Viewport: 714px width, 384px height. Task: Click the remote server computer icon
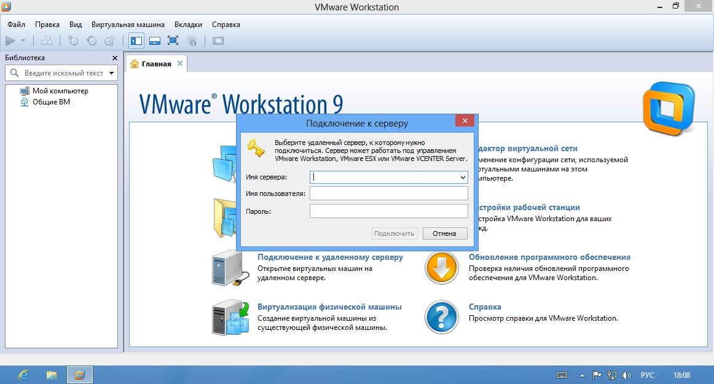coord(230,268)
